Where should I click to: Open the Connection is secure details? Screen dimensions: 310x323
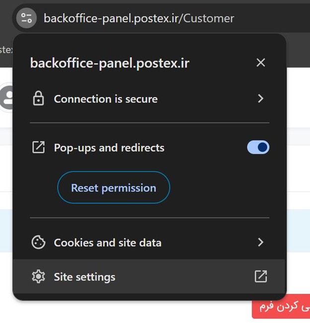pos(150,99)
